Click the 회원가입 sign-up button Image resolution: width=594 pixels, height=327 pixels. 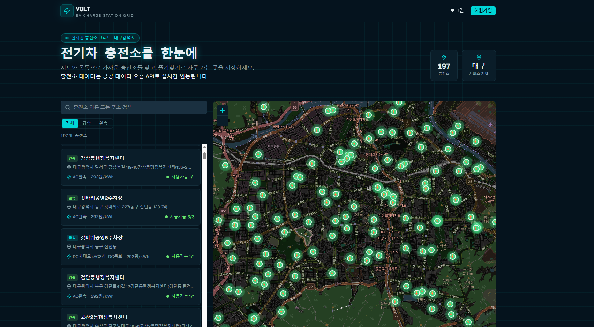pos(483,10)
